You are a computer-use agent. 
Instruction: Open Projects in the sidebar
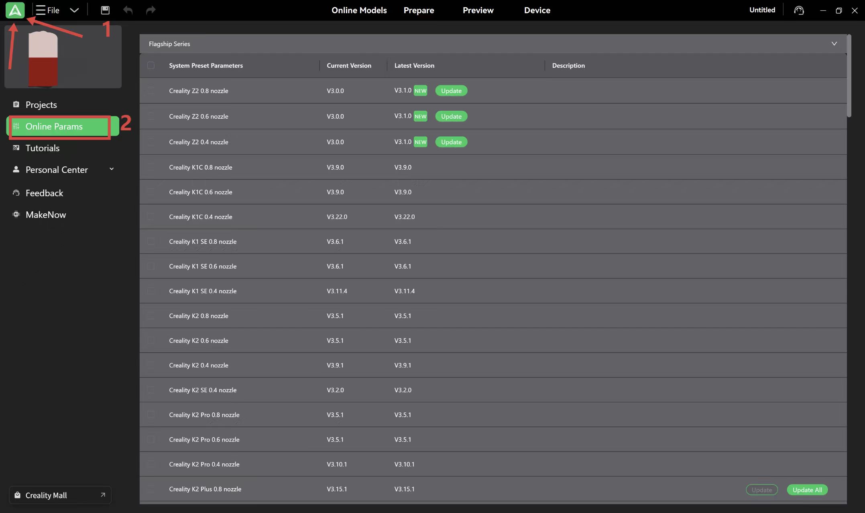(41, 105)
